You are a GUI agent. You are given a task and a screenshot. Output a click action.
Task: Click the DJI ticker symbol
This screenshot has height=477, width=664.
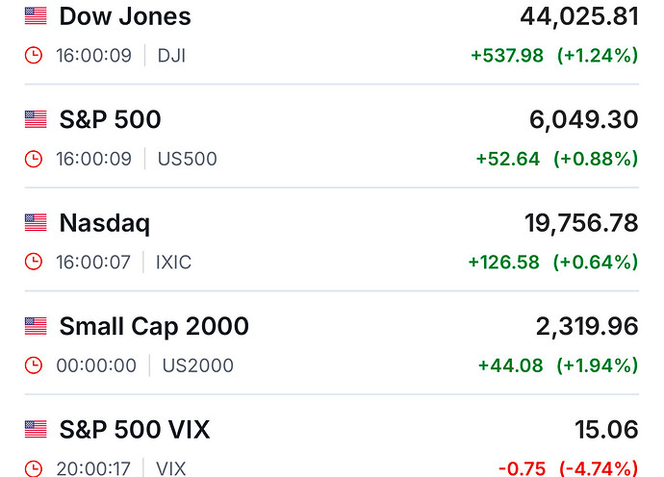171,55
